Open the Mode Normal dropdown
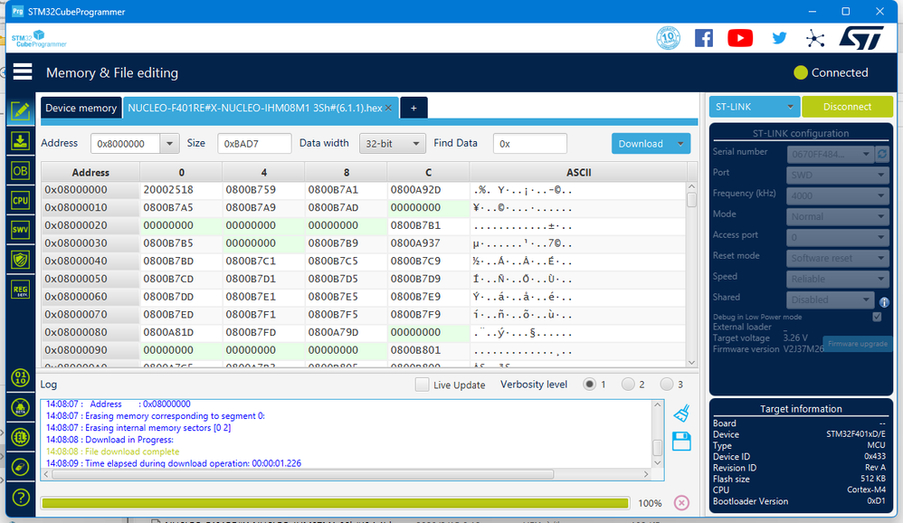The width and height of the screenshot is (903, 523). pyautogui.click(x=838, y=216)
